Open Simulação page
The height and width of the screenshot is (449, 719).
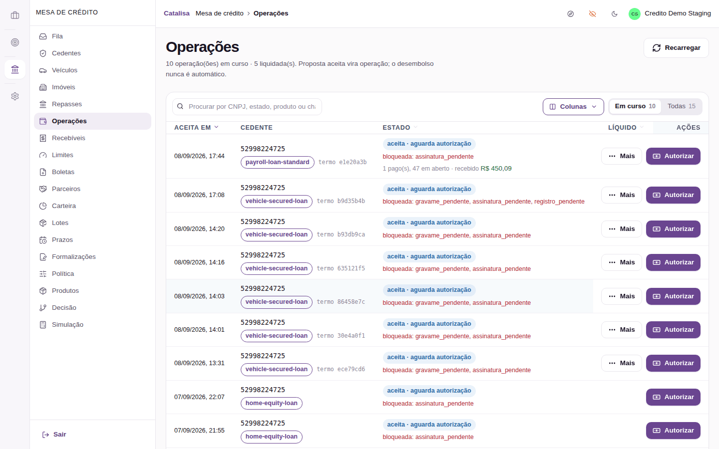(x=92, y=325)
